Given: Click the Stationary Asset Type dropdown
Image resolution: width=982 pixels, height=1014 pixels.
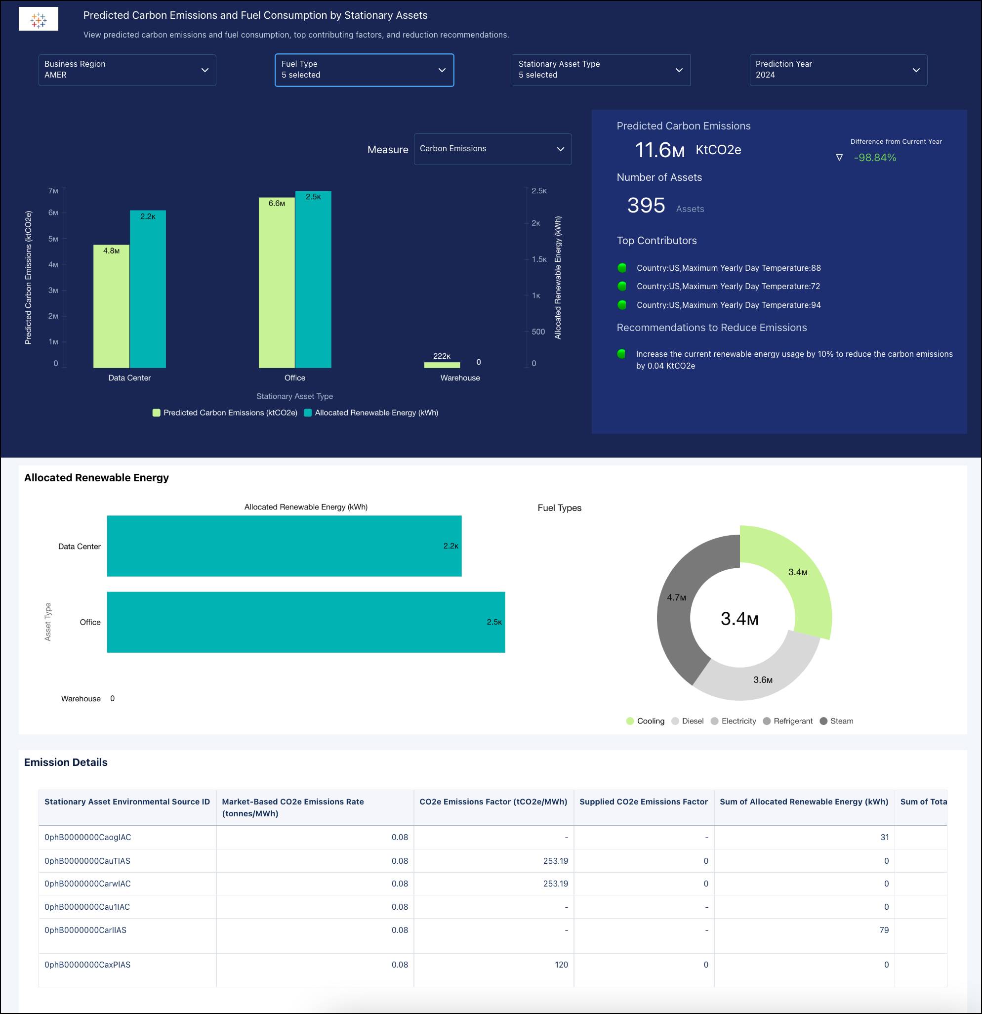Looking at the screenshot, I should coord(600,70).
